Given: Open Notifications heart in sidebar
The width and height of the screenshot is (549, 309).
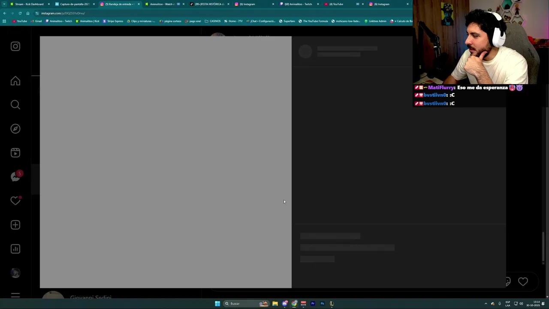Looking at the screenshot, I should pyautogui.click(x=15, y=200).
